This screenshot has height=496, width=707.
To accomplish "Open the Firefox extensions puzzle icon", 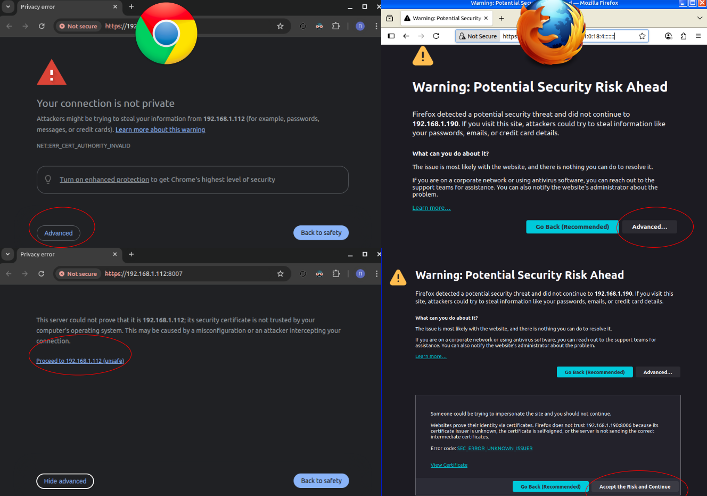I will 683,36.
